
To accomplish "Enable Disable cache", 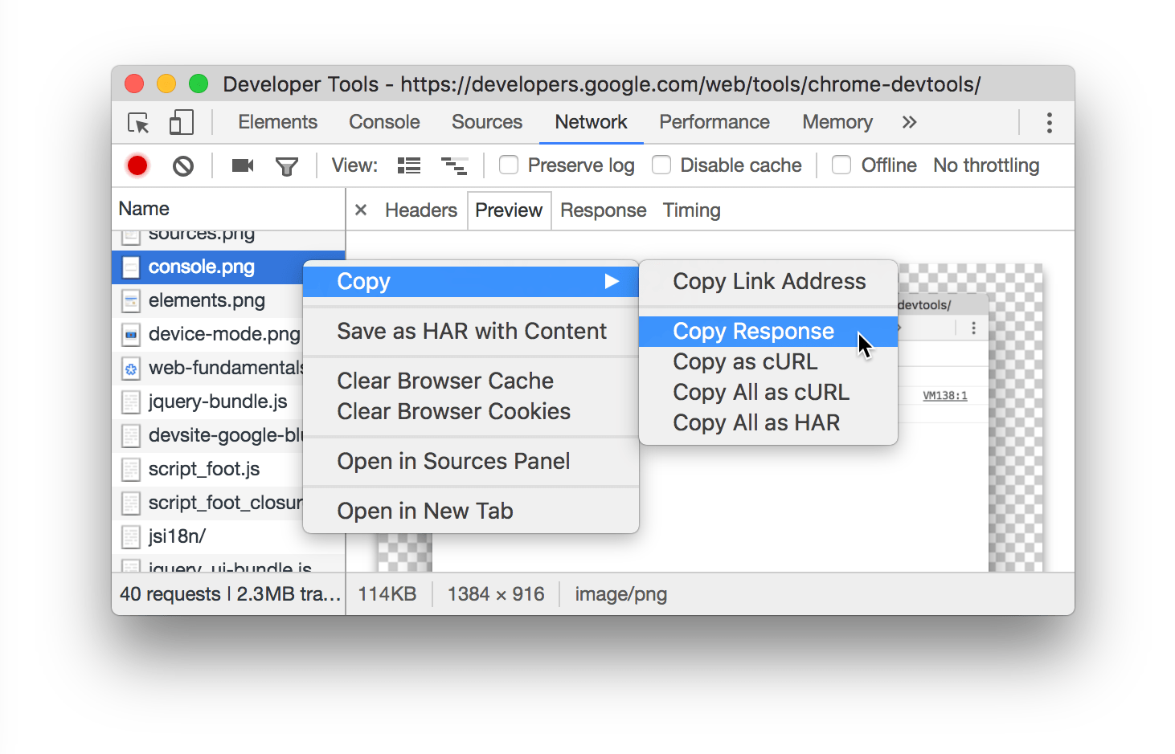I will click(x=661, y=165).
